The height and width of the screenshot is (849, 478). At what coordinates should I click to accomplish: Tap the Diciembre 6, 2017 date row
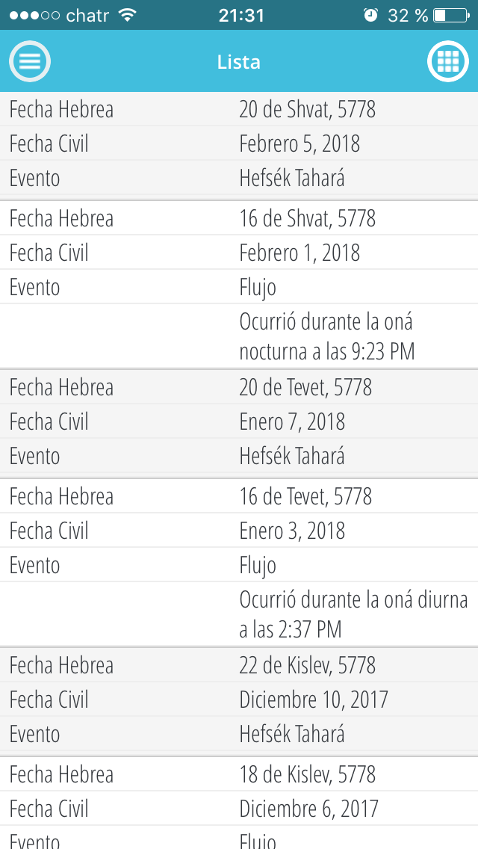(x=308, y=809)
